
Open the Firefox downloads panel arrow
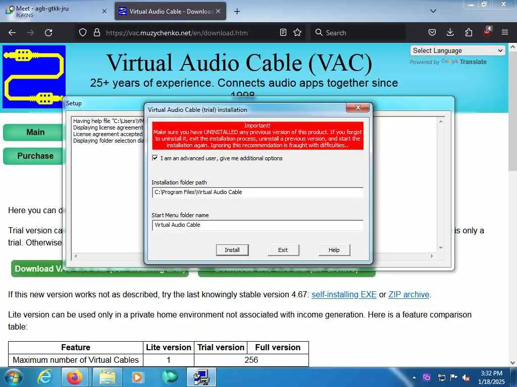[x=450, y=32]
